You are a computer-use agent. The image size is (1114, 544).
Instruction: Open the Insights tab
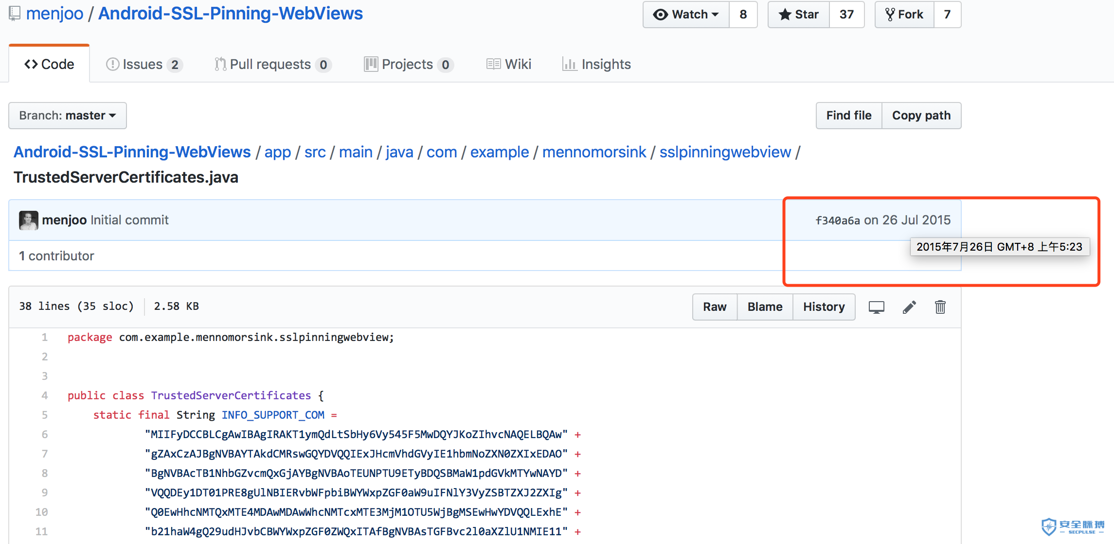coord(596,64)
